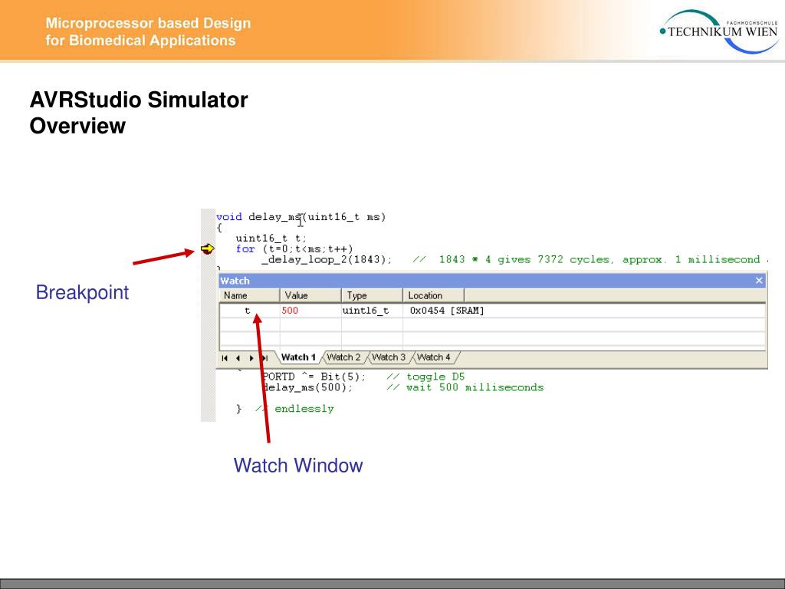Screen dimensions: 785x589
Task: Click the yellow current-statement arrow in the gutter
Action: pos(207,248)
